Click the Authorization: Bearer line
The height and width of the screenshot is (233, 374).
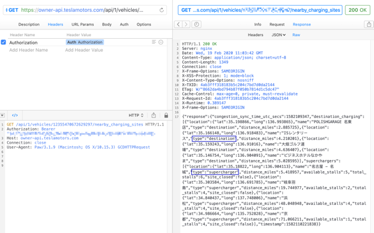tap(31, 129)
